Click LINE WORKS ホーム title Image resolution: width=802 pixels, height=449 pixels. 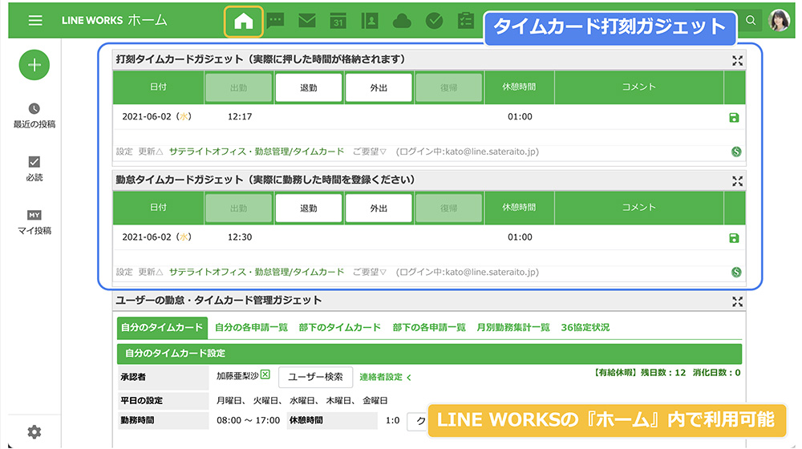coord(115,21)
